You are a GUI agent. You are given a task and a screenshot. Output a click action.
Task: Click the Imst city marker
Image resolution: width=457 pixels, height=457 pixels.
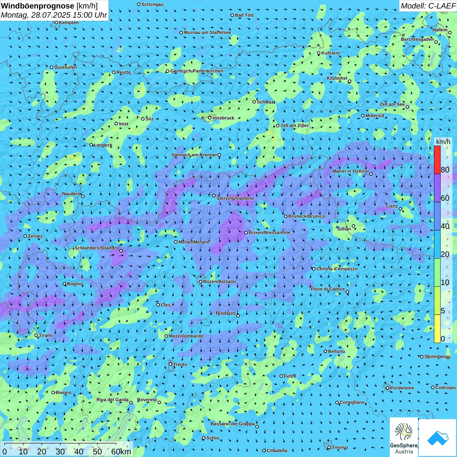pos(116,124)
